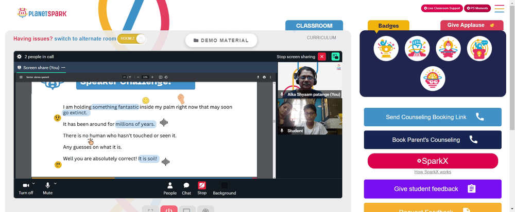
Task: Open DEMO MATERIAL folder button
Action: [221, 40]
